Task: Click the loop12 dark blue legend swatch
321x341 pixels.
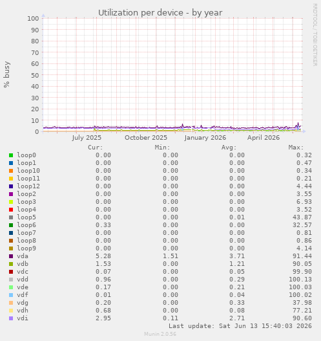Action: [x=11, y=186]
